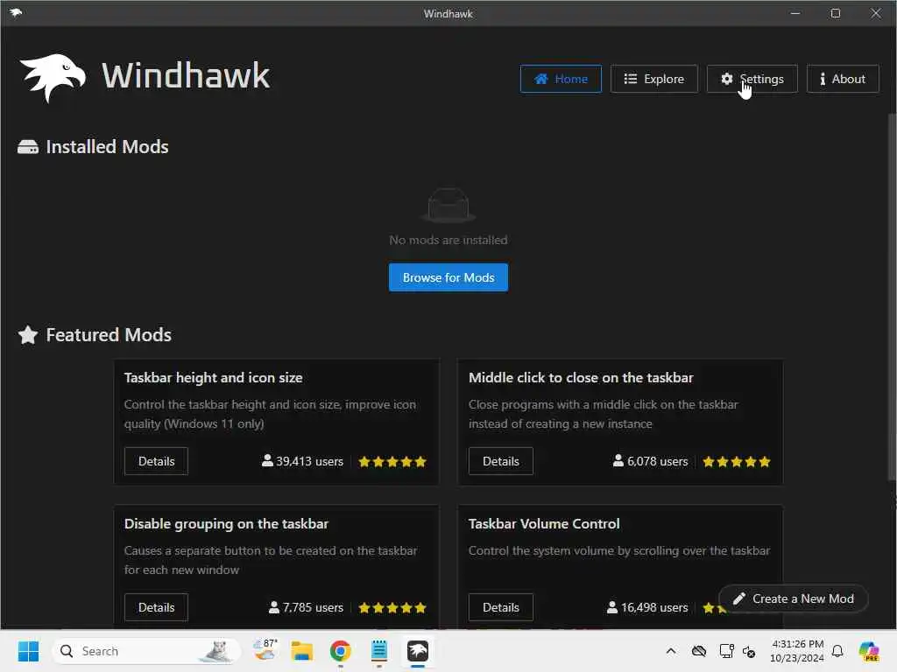Minimize the Windhawk window
The image size is (897, 672).
(795, 13)
